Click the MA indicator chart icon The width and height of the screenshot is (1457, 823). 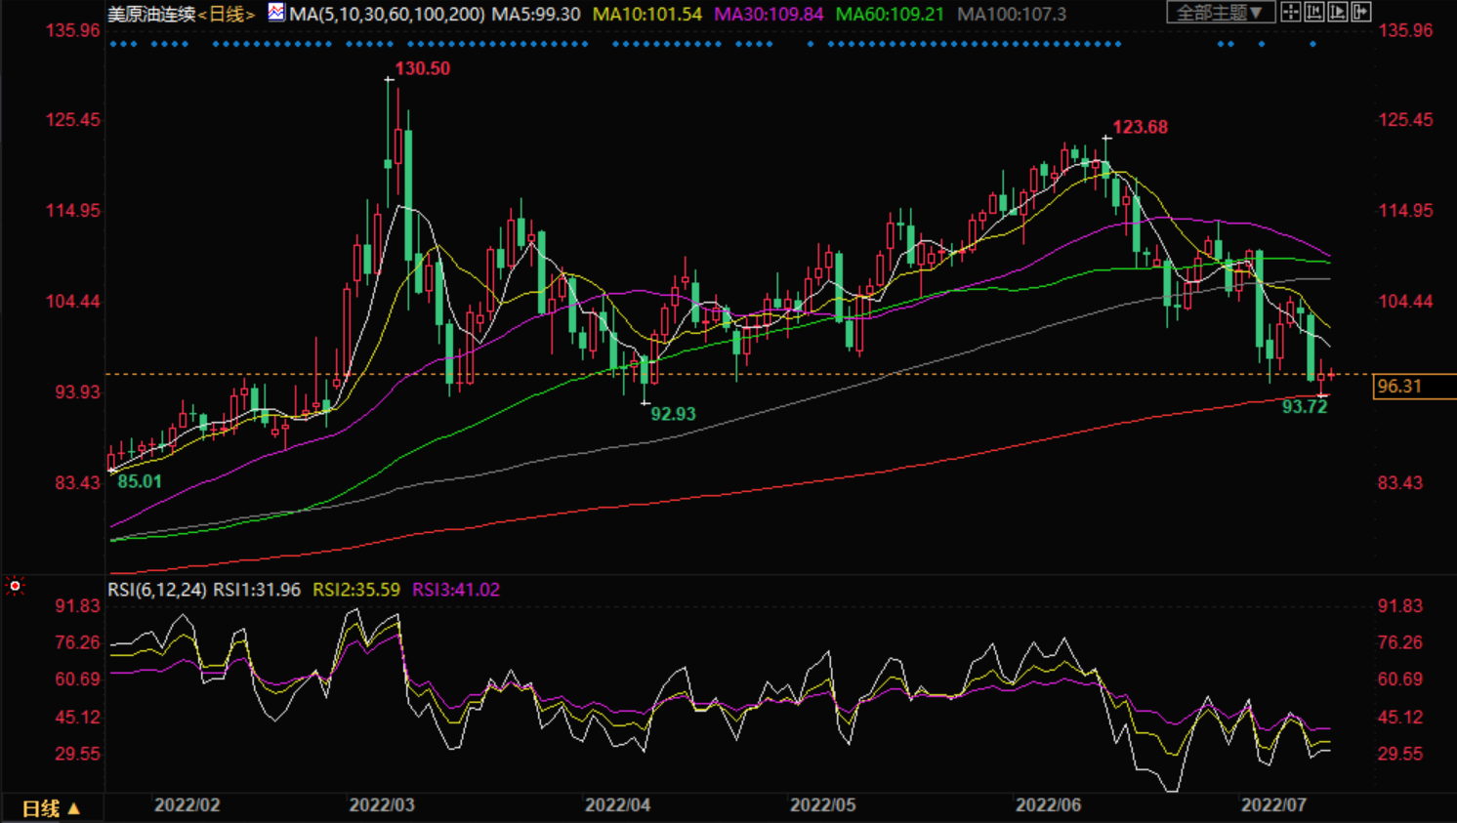pyautogui.click(x=276, y=13)
